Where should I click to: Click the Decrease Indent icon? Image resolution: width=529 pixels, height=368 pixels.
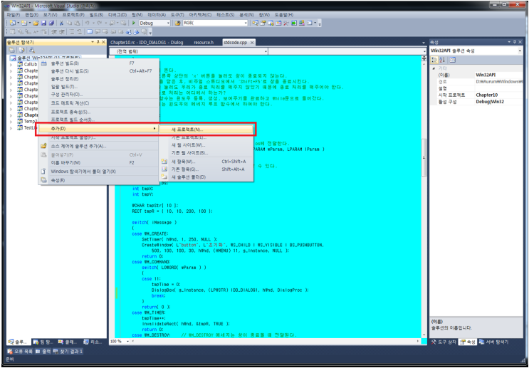point(54,32)
